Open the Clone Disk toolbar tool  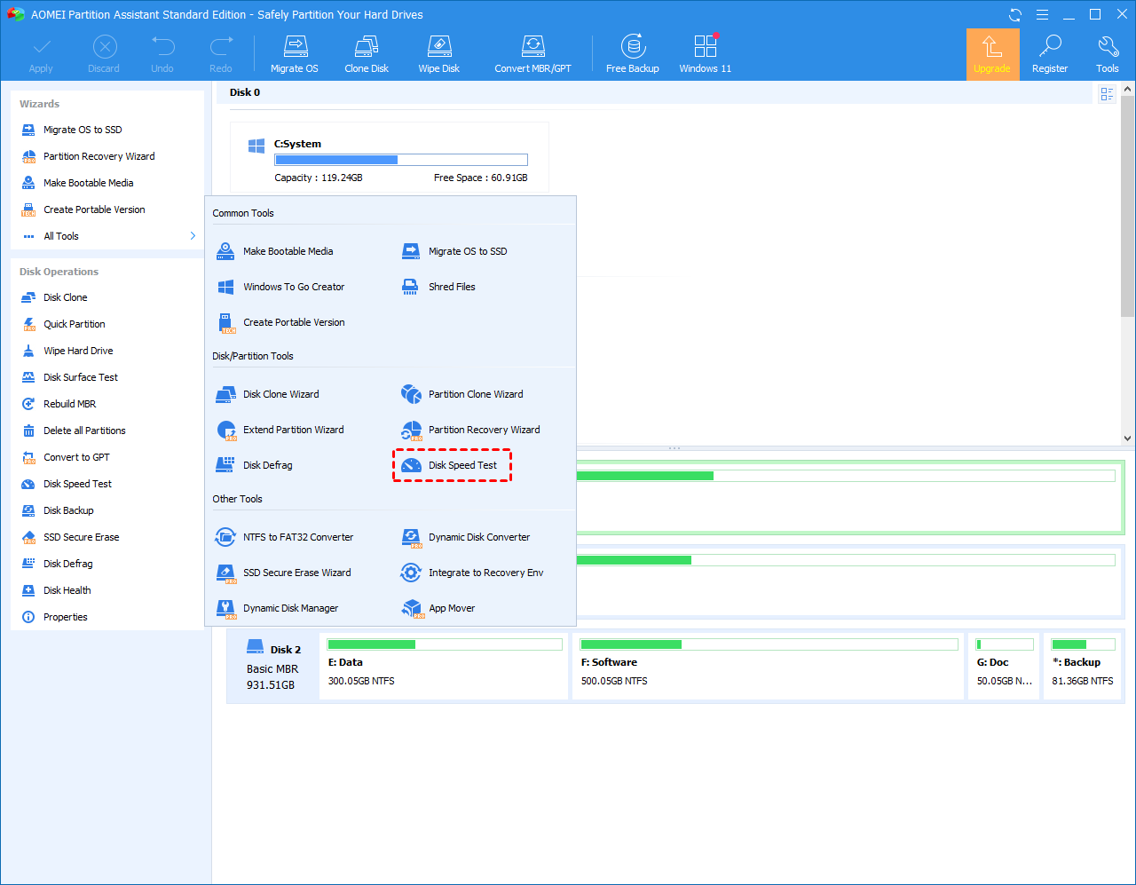point(367,54)
